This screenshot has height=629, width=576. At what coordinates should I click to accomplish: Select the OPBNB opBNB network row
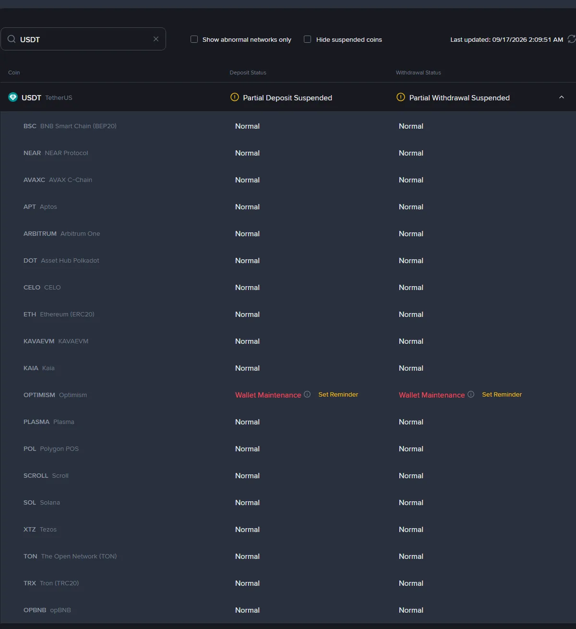click(x=288, y=610)
